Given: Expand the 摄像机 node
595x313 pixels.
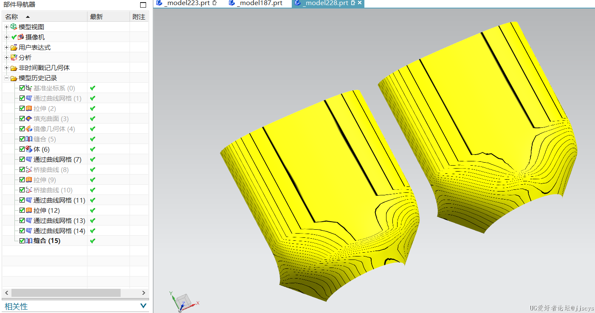Looking at the screenshot, I should pyautogui.click(x=6, y=37).
